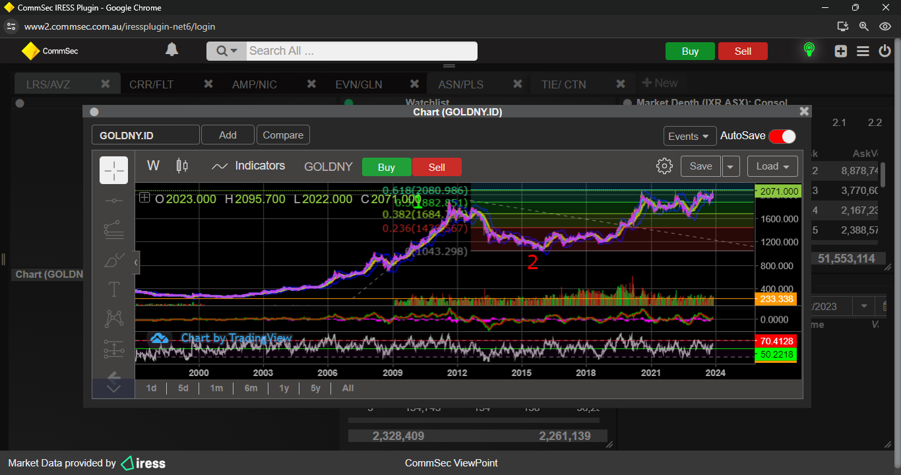Select the horizontal line drawing tool
The height and width of the screenshot is (475, 901).
coord(113,200)
